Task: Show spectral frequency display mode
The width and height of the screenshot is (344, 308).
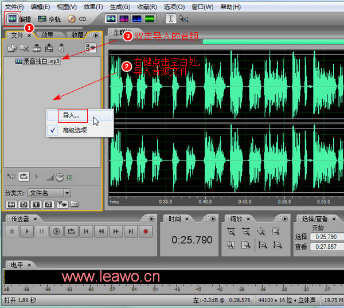Action: (x=124, y=19)
